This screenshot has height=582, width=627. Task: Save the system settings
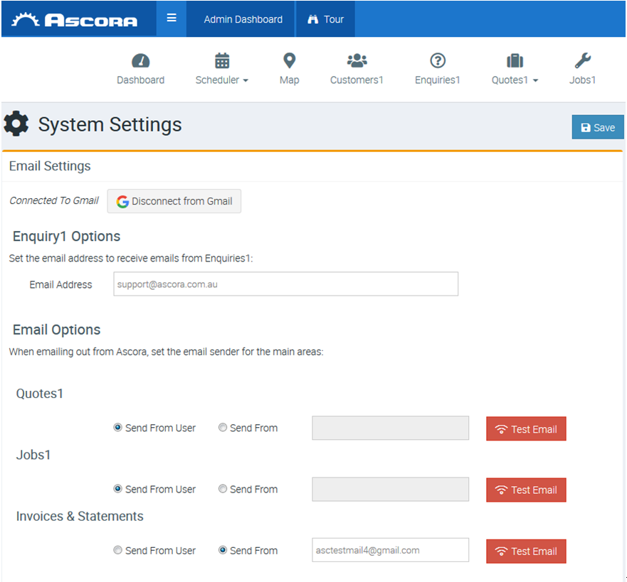pos(598,127)
